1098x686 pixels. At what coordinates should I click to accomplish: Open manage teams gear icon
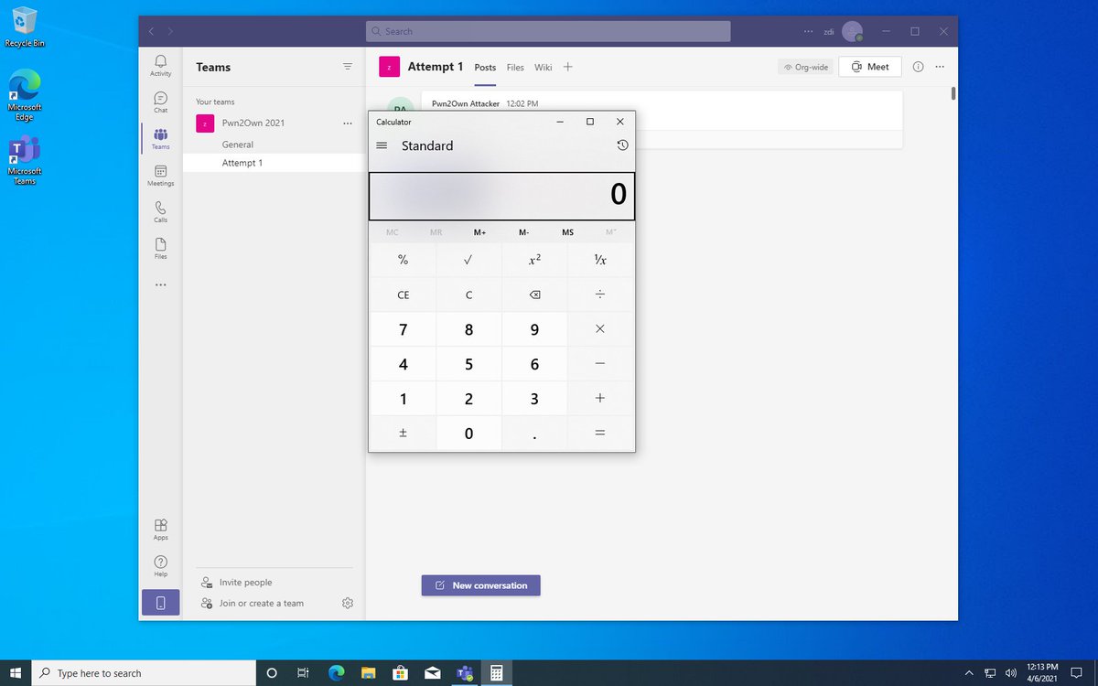(348, 603)
